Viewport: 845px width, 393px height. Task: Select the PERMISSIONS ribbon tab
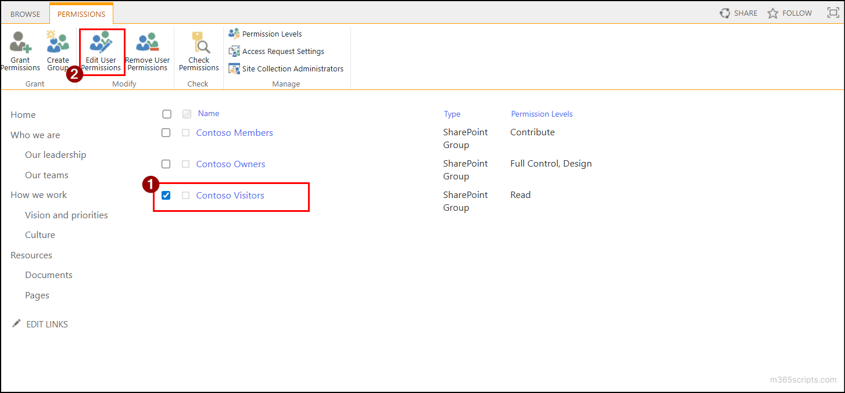coord(81,13)
